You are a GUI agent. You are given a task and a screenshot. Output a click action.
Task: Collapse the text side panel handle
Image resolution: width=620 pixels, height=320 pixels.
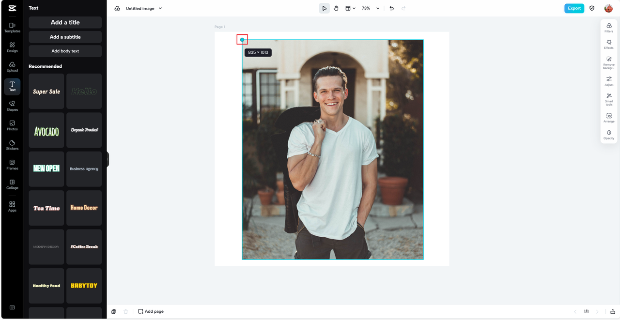108,159
